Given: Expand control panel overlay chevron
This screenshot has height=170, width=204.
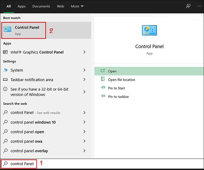Looking at the screenshot, I should click(84, 151).
